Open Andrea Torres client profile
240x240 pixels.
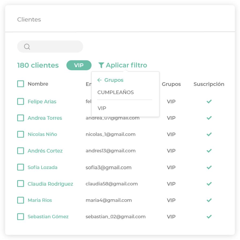(x=45, y=118)
